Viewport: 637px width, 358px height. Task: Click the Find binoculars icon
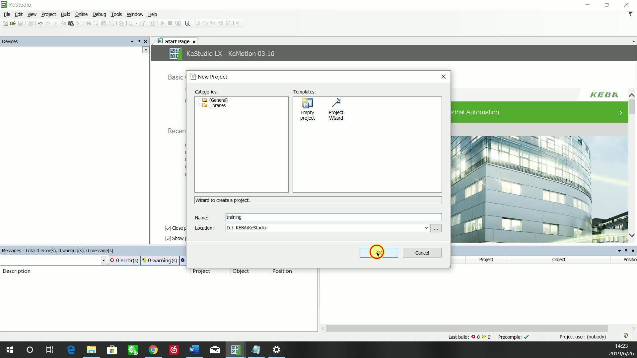pos(88,23)
